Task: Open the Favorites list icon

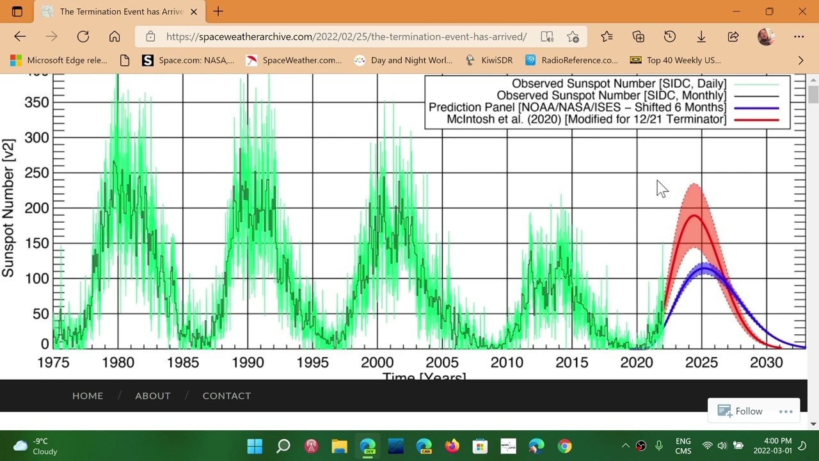Action: pyautogui.click(x=607, y=36)
